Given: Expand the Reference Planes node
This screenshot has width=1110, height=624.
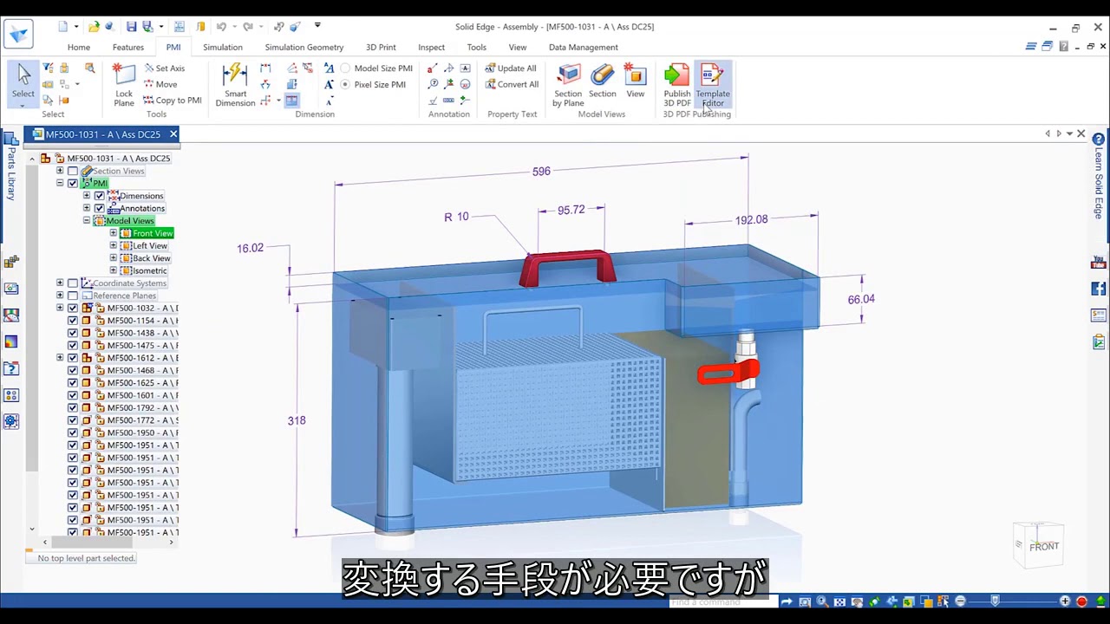Looking at the screenshot, I should pyautogui.click(x=60, y=296).
